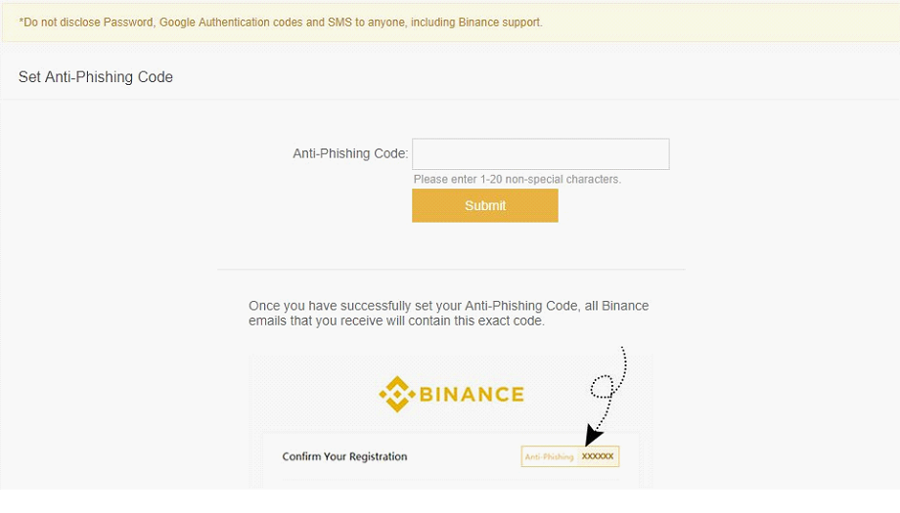Click the Anti-Phishing tag in email preview

coord(549,456)
